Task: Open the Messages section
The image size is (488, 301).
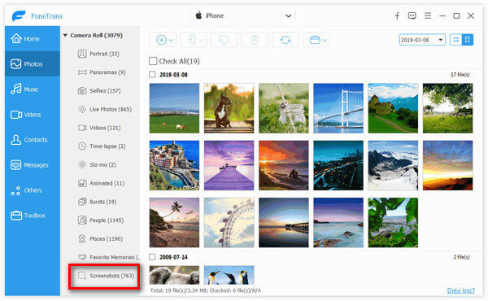Action: [x=33, y=164]
